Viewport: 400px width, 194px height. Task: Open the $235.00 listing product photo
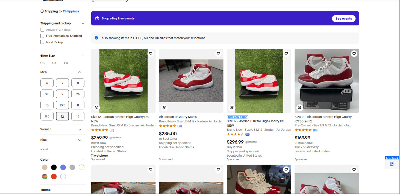tap(191, 81)
